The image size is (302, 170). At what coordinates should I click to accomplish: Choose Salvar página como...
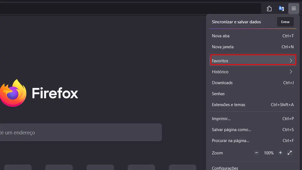tap(253, 130)
